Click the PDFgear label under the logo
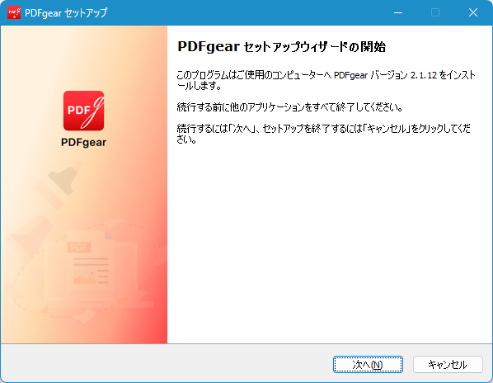 (83, 143)
